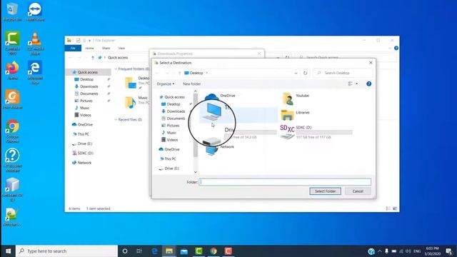The width and height of the screenshot is (457, 257).
Task: Open the File tab in File Explorer
Action: click(73, 48)
